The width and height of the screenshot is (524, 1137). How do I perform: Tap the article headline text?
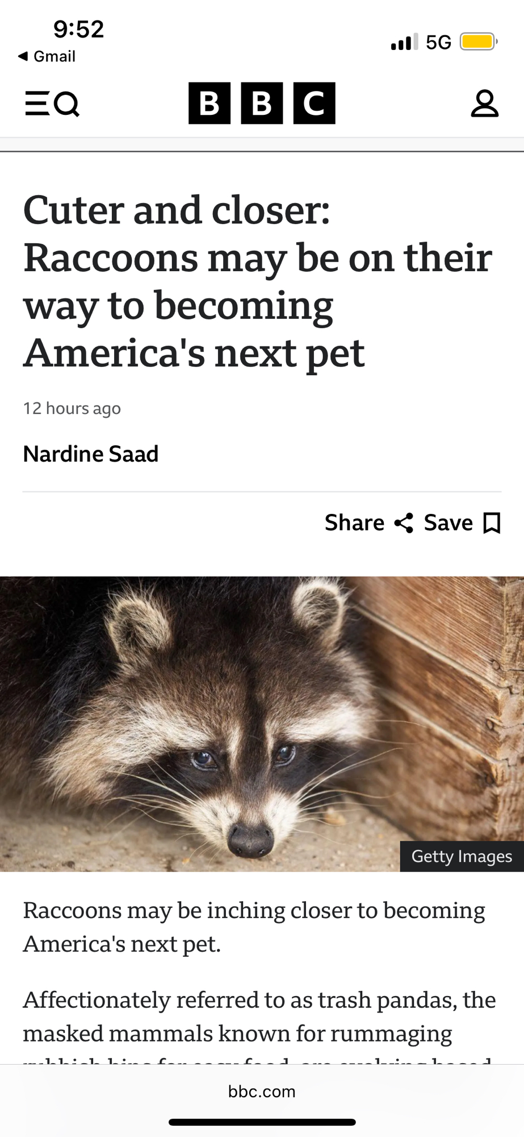click(257, 281)
